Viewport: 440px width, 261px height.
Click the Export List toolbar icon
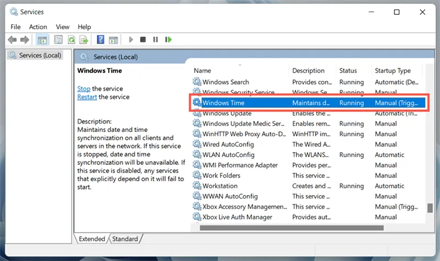click(x=84, y=40)
